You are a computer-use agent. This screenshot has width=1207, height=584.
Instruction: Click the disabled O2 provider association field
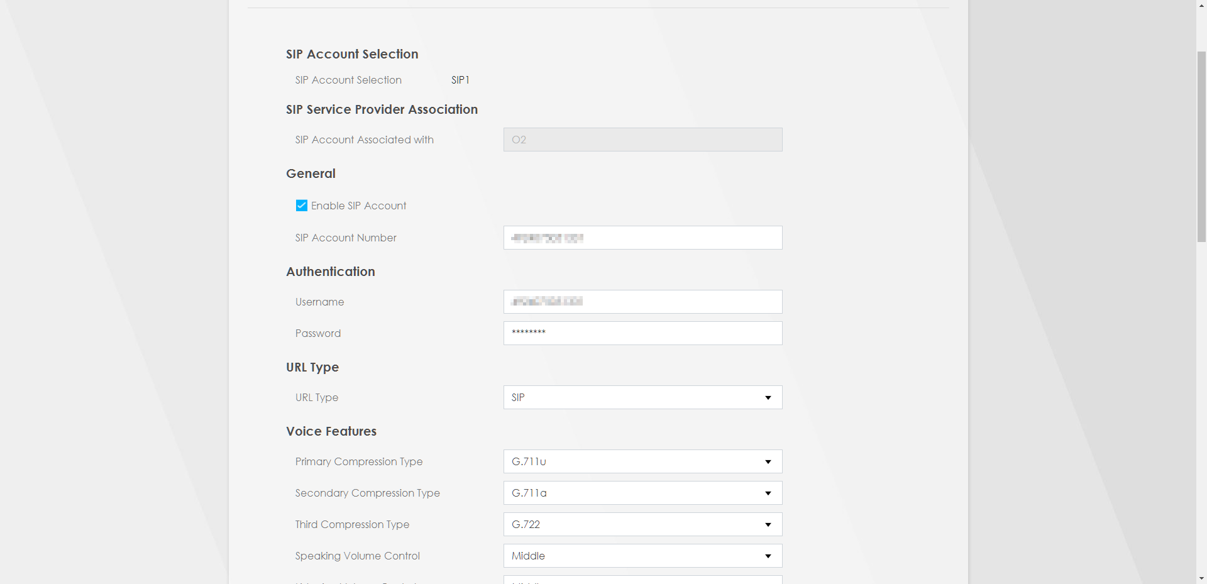point(642,140)
